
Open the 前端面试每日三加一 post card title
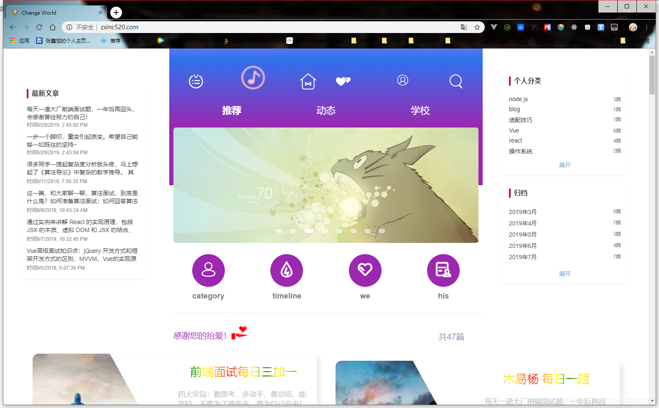(243, 372)
